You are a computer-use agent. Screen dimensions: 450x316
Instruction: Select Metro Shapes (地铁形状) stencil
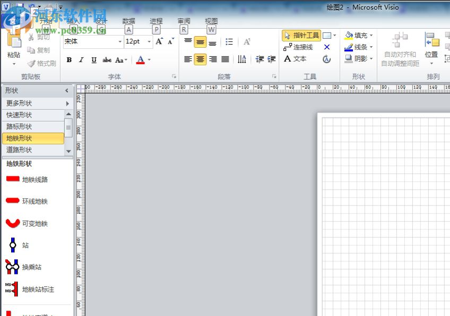33,138
